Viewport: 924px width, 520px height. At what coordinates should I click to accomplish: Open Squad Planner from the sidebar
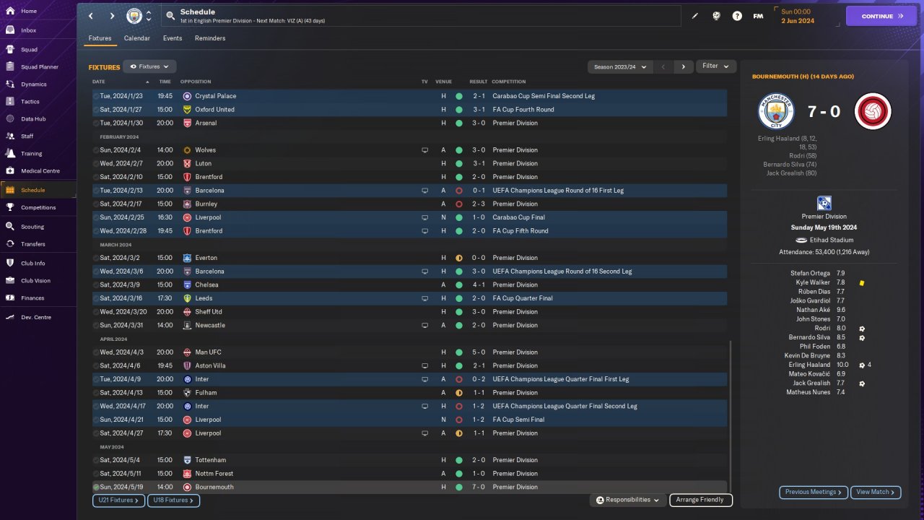click(38, 66)
